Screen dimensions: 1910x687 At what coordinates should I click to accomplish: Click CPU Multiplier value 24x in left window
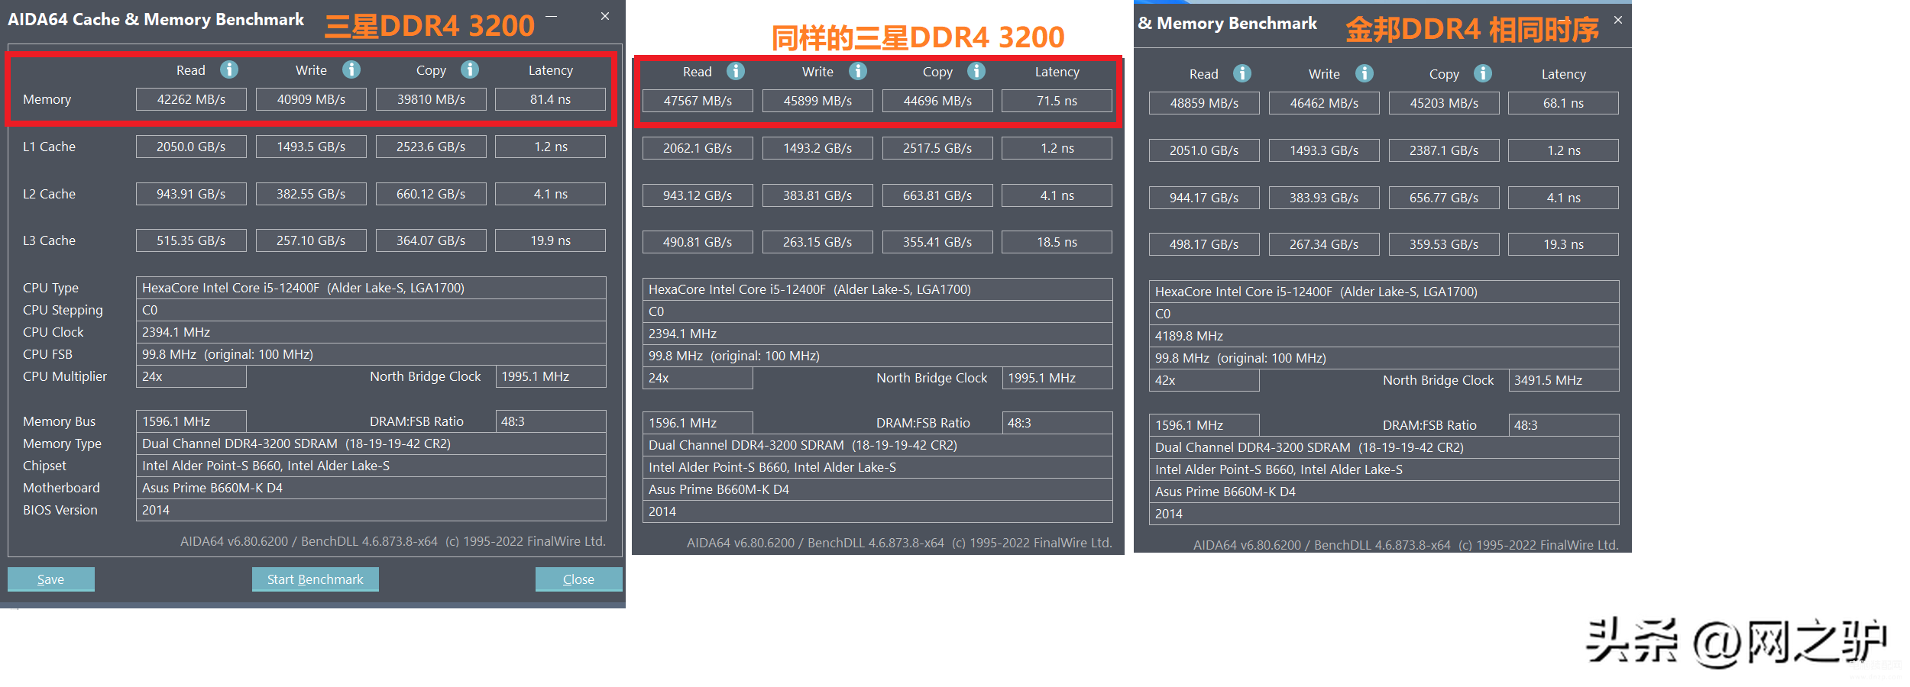tap(191, 376)
